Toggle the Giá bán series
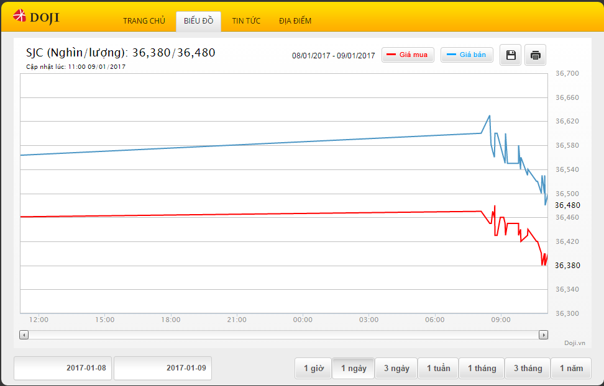The height and width of the screenshot is (386, 604). (x=467, y=55)
